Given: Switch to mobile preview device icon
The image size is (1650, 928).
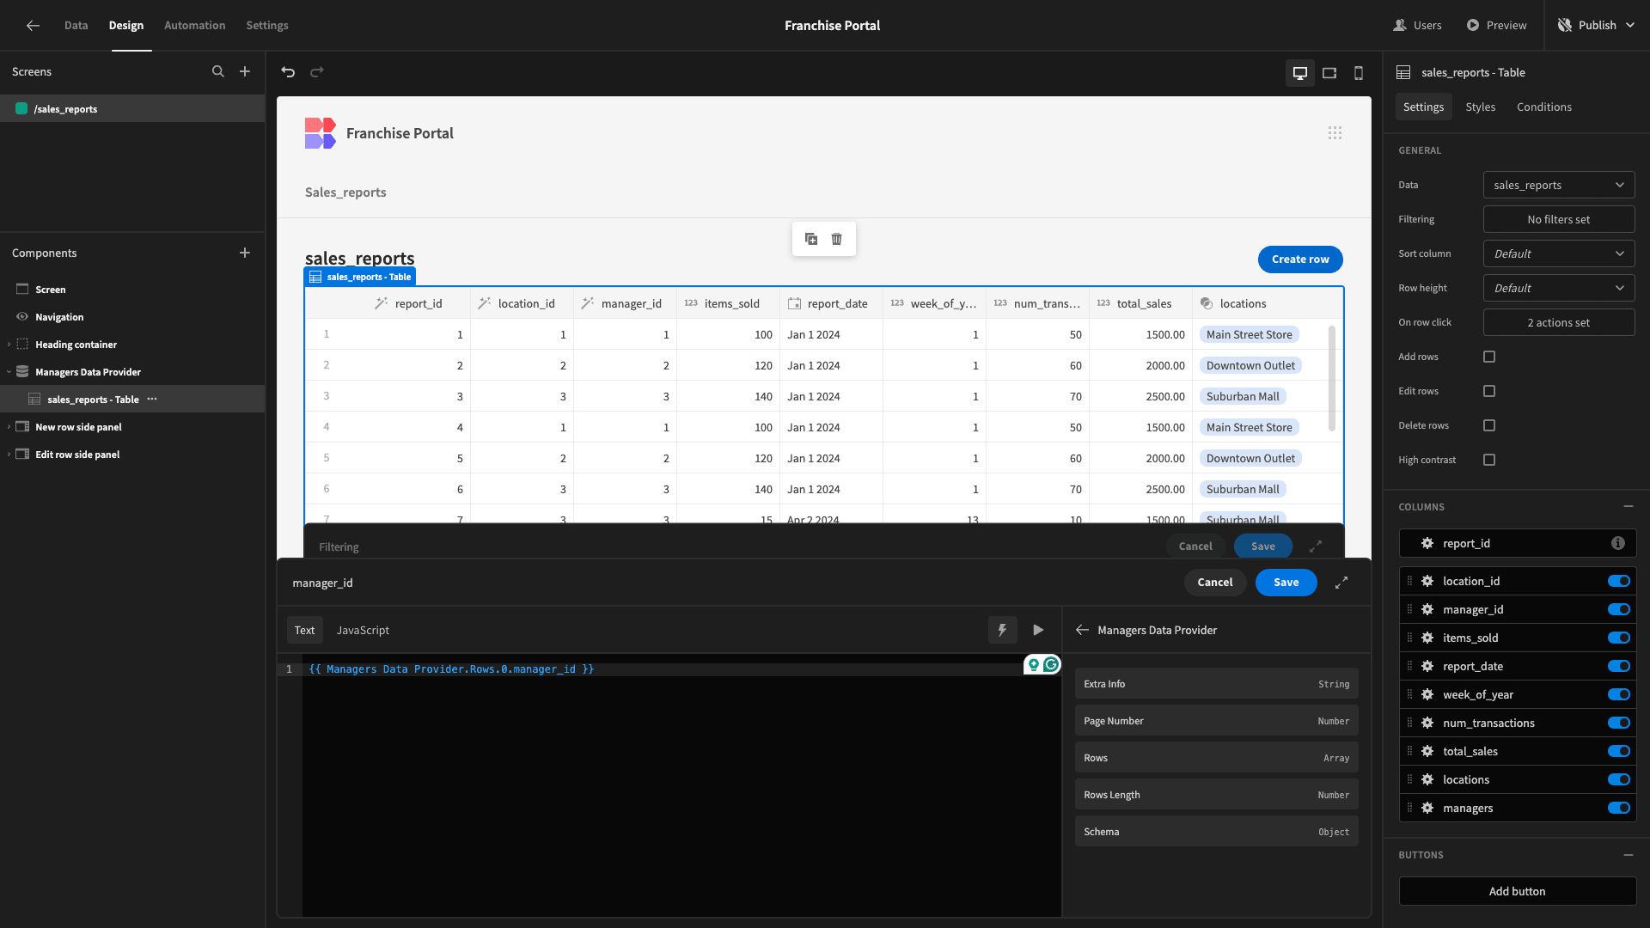Looking at the screenshot, I should tap(1359, 73).
